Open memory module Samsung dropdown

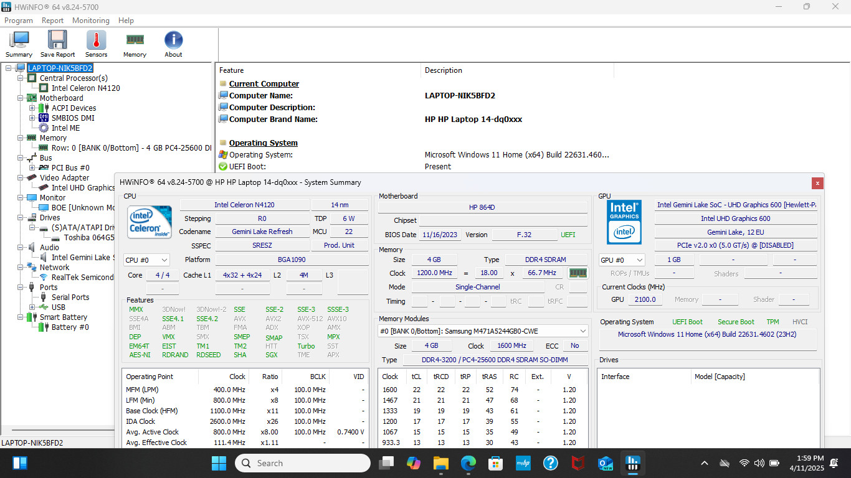click(x=483, y=331)
